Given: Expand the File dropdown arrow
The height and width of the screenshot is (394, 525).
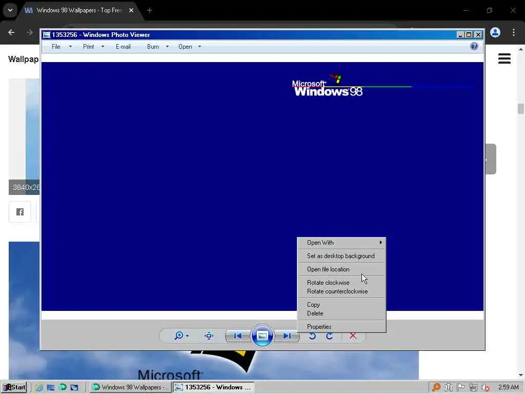Looking at the screenshot, I should click(70, 47).
